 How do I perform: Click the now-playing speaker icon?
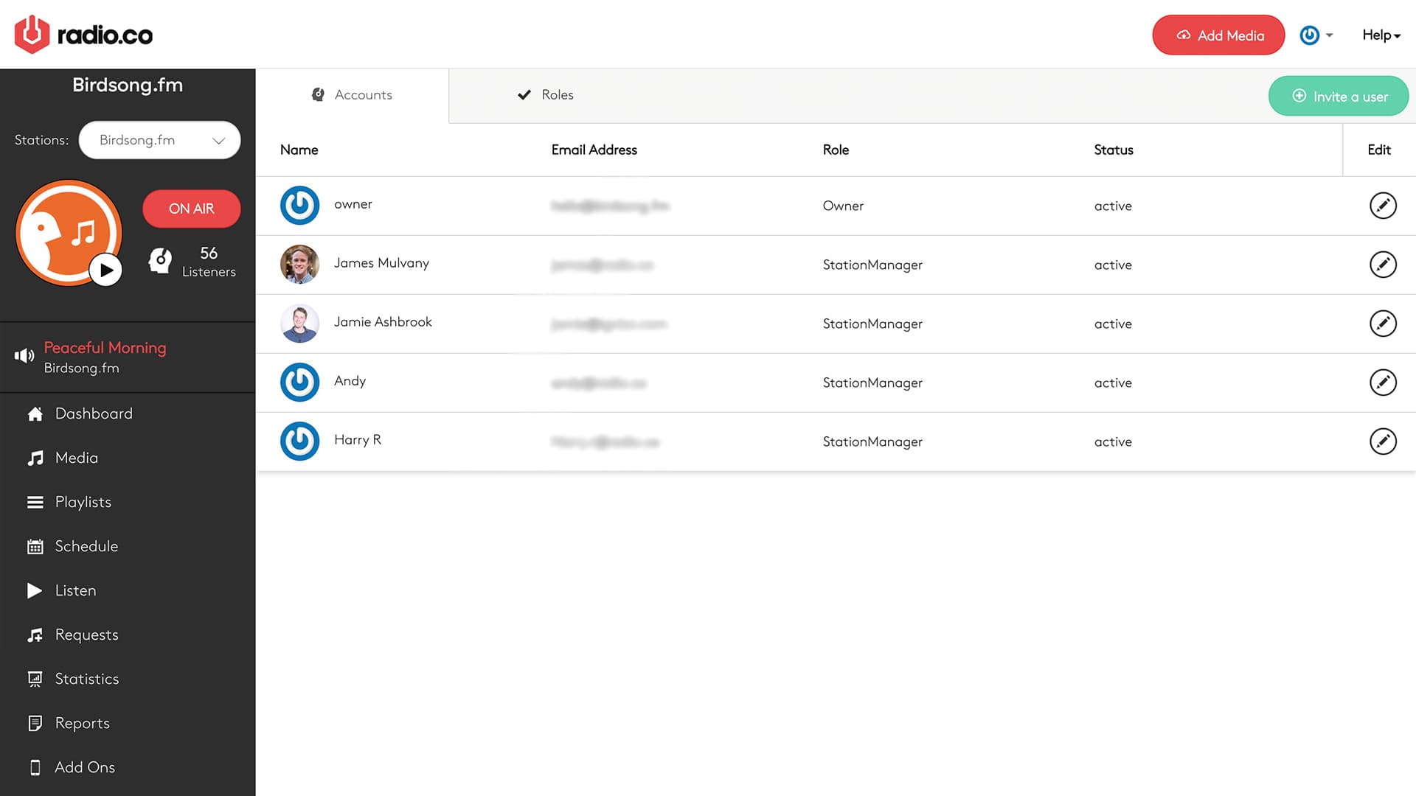[x=24, y=356]
